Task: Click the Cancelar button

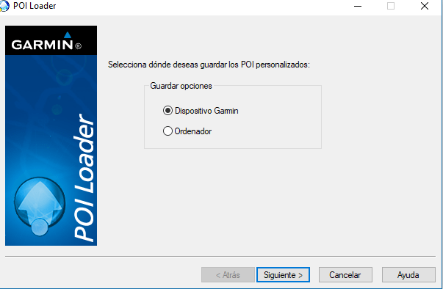Action: coord(345,274)
